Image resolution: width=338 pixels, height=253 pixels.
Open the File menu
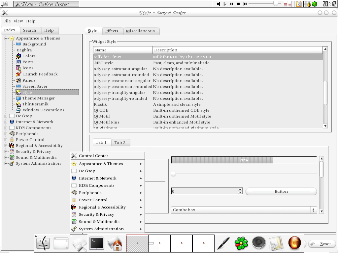pyautogui.click(x=7, y=21)
